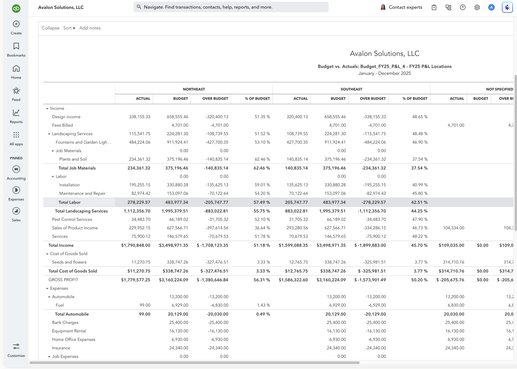This screenshot has width=517, height=369.
Task: Click Southeast Total Labor actual 205,747.77
Action: click(x=297, y=202)
